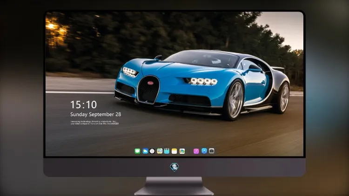The width and height of the screenshot is (349, 196).
Task: Launch the gray Camera app in dock
Action: tap(211, 151)
